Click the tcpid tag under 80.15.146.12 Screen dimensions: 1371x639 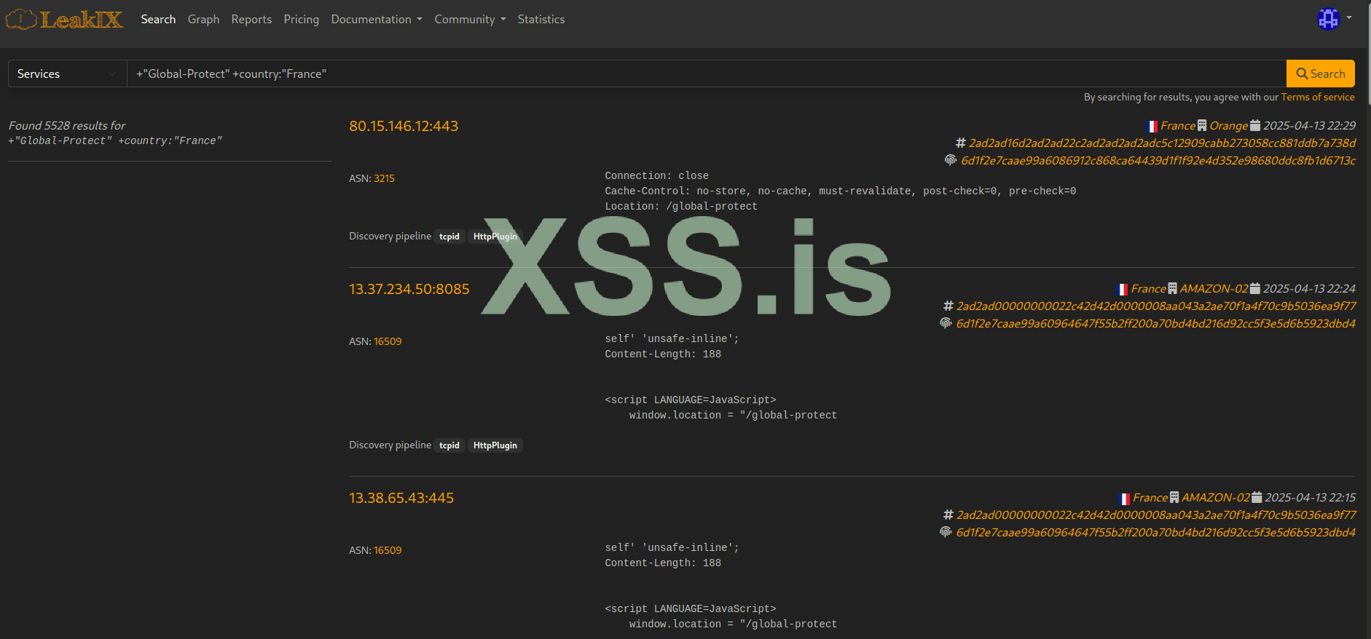(x=449, y=237)
